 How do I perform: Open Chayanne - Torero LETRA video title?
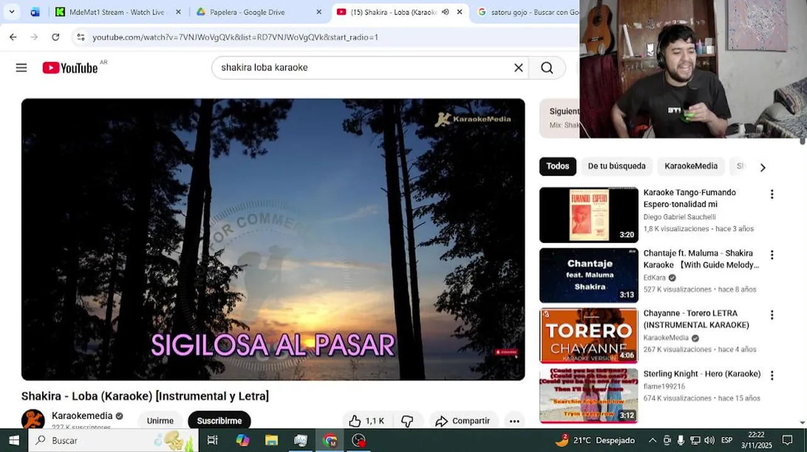[x=696, y=319]
